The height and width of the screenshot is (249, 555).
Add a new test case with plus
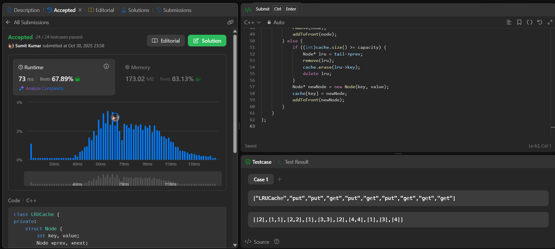279,179
